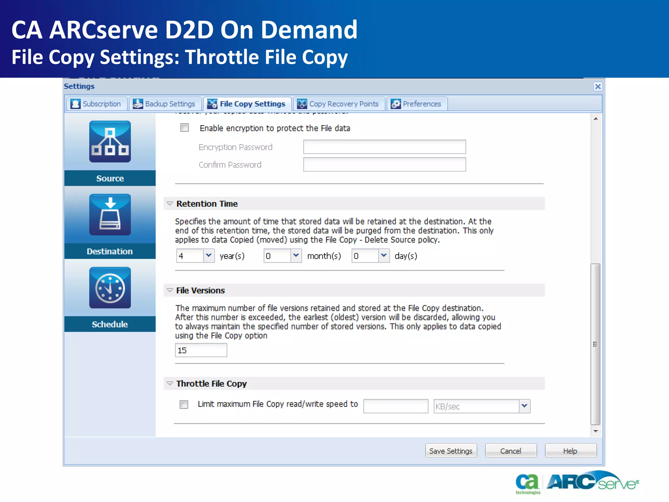Click the Encryption Password field

click(x=384, y=147)
